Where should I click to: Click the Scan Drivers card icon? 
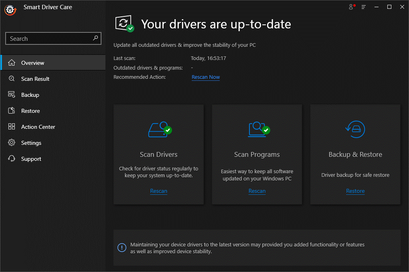(158, 130)
